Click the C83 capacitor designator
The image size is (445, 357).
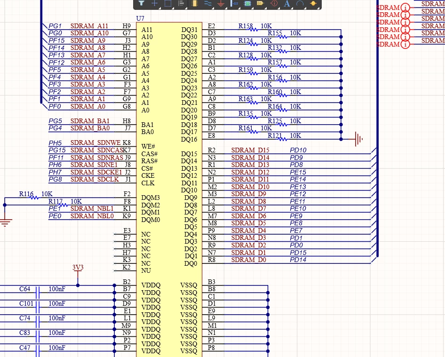click(24, 333)
